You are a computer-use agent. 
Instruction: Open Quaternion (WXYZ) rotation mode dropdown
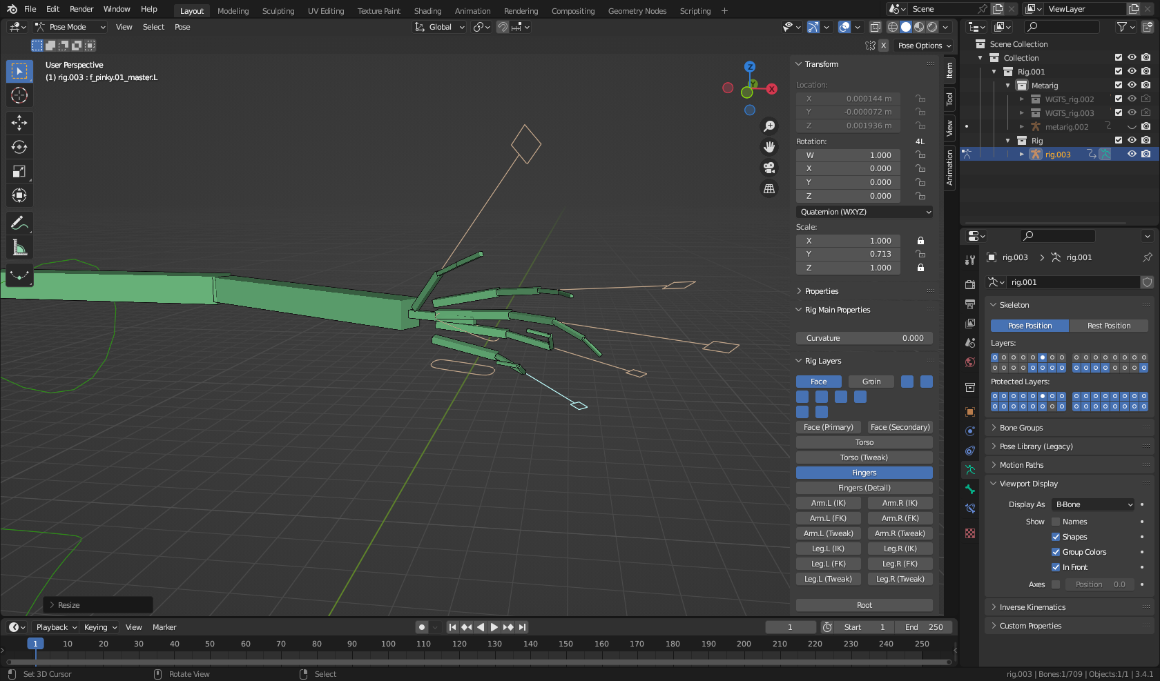864,212
